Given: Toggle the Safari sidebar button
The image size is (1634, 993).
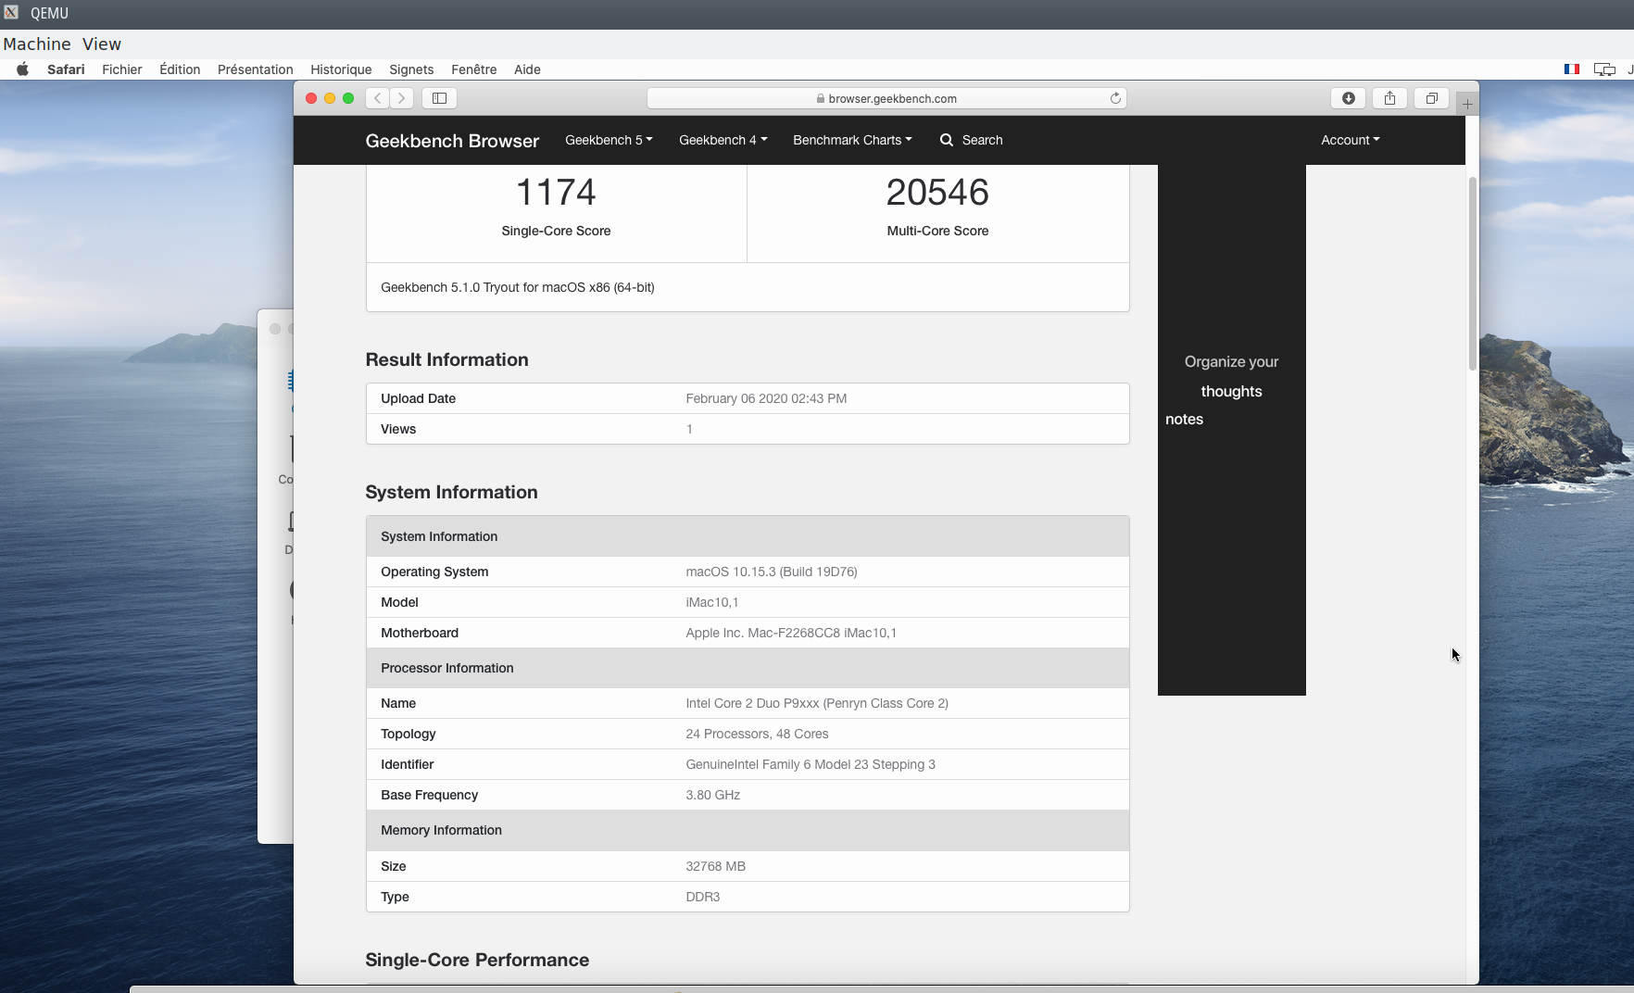Looking at the screenshot, I should 440,98.
